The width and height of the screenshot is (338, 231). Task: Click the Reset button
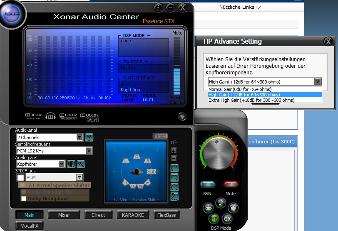pyautogui.click(x=160, y=136)
